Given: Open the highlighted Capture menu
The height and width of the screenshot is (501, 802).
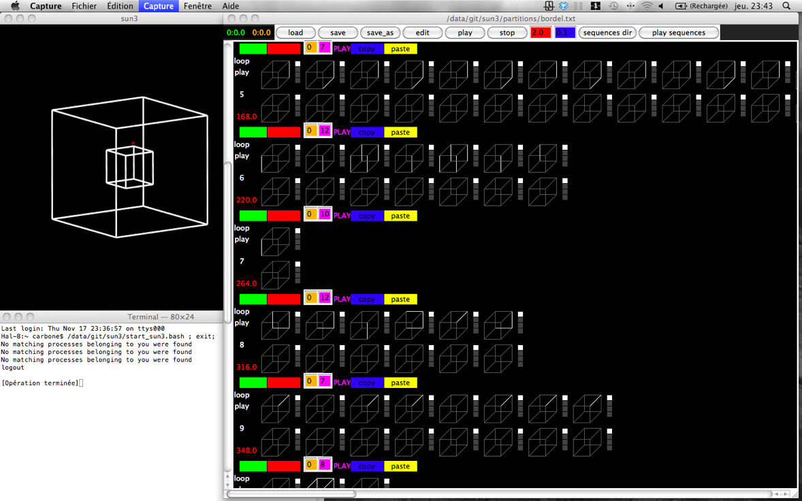Looking at the screenshot, I should pyautogui.click(x=159, y=6).
